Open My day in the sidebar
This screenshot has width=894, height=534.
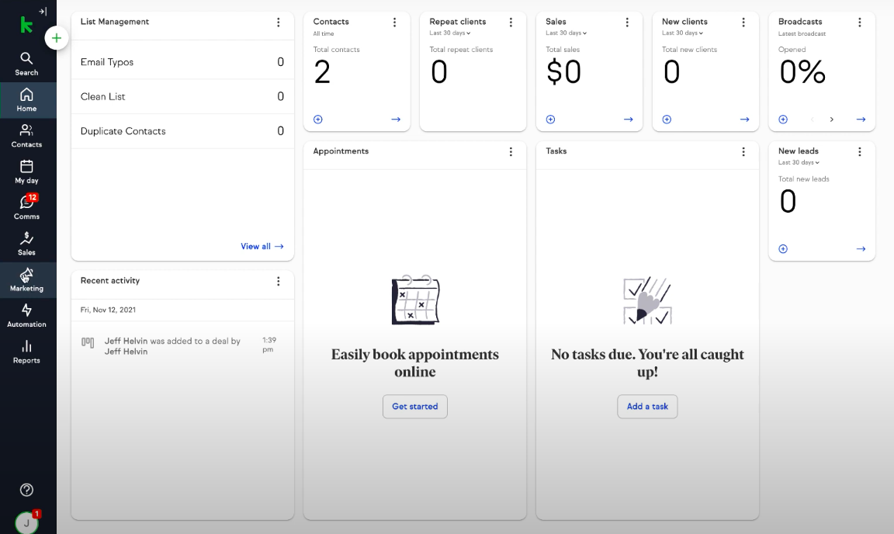coord(26,172)
